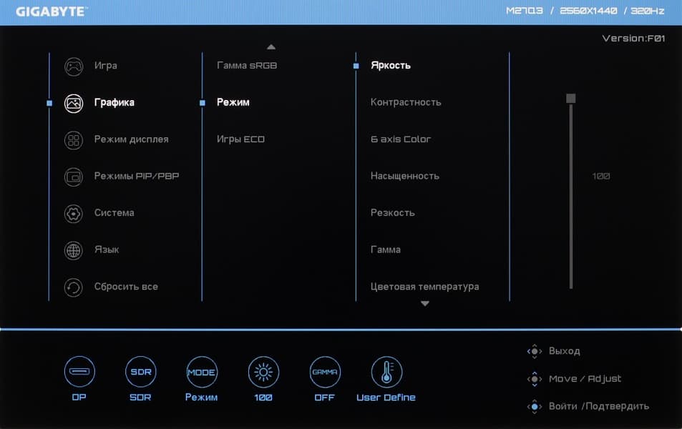Click the 320Hz refresh rate text
This screenshot has width=682, height=429.
coord(648,11)
